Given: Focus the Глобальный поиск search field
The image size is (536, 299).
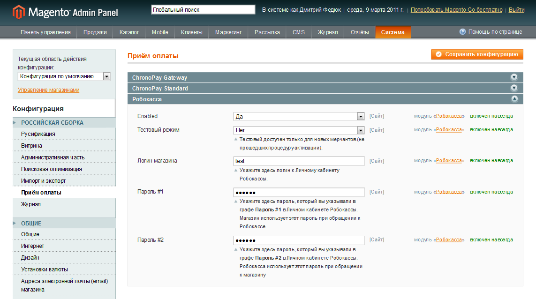Looking at the screenshot, I should click(x=203, y=9).
